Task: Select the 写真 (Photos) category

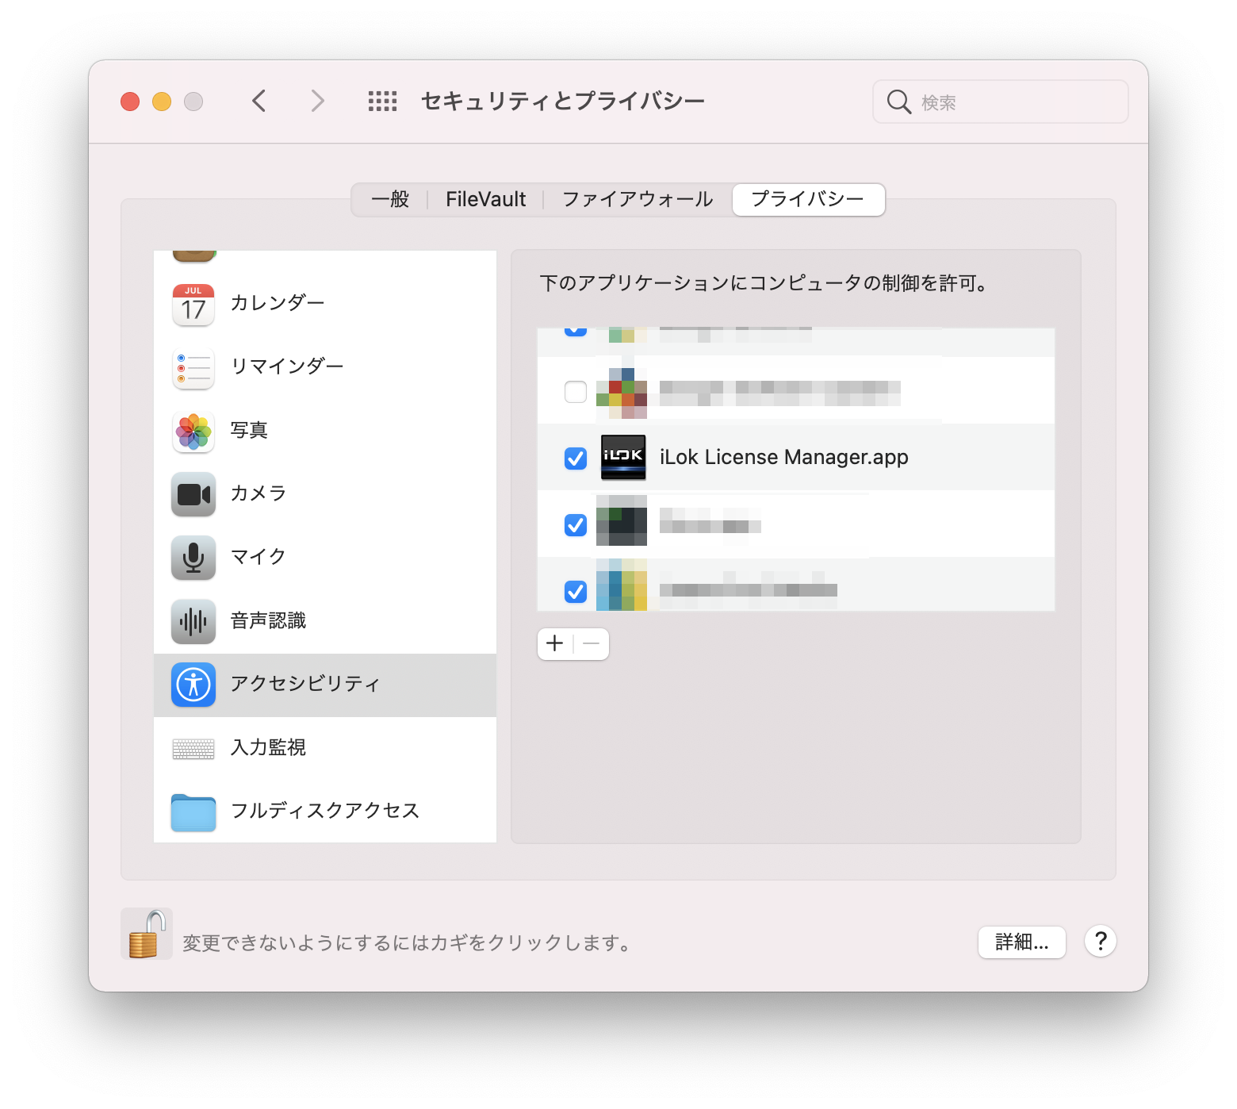Action: click(247, 430)
